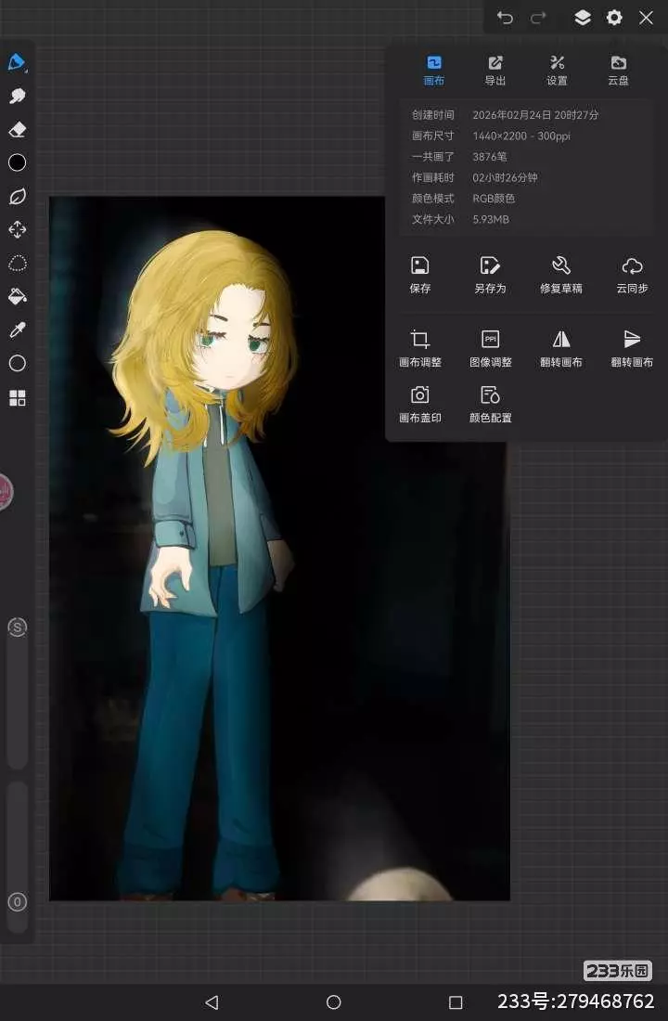Click 修复草稿 wrench button

561,275
